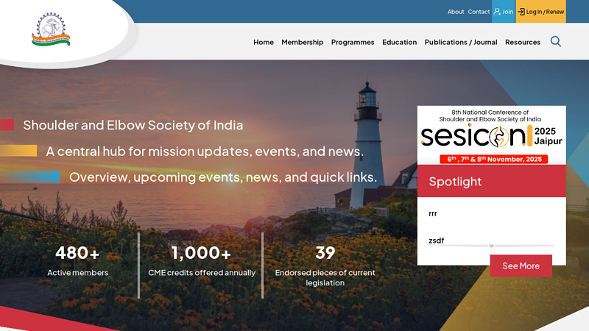
Task: Expand the Education menu
Action: click(x=399, y=42)
